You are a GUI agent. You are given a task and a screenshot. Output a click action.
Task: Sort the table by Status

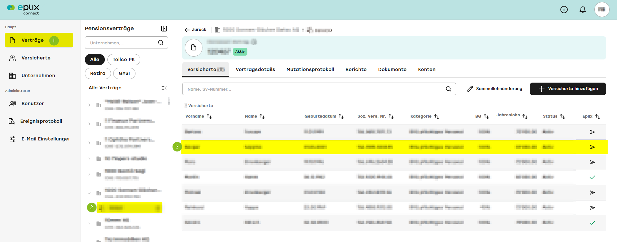click(x=562, y=116)
